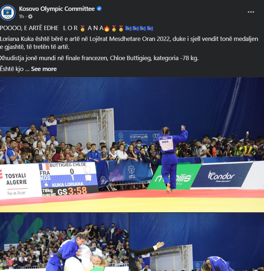Click the gear audience icon beside timestamp
This screenshot has width=264, height=271.
click(30, 16)
